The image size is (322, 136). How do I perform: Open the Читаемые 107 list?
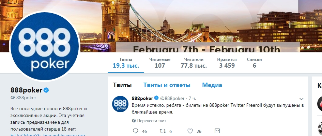[160, 63]
